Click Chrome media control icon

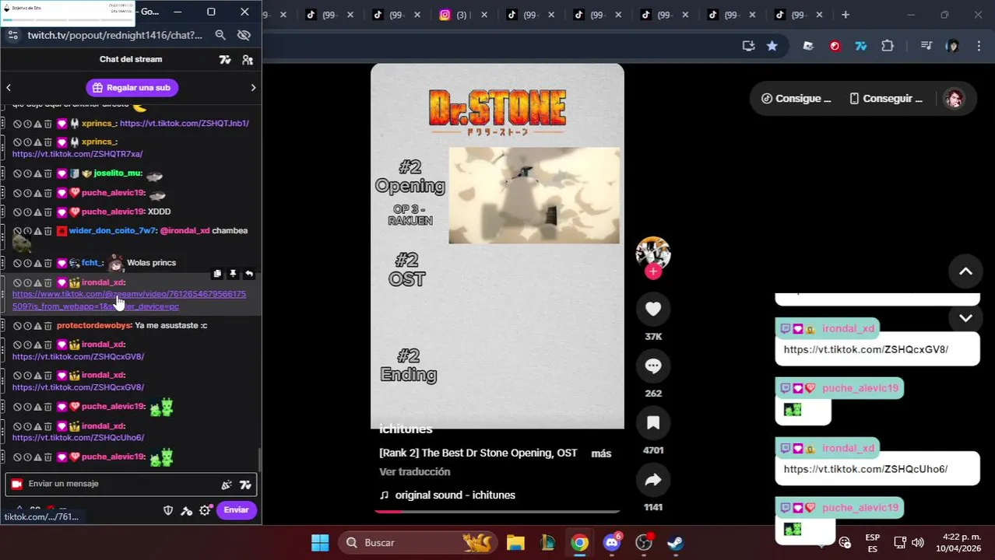coord(926,46)
